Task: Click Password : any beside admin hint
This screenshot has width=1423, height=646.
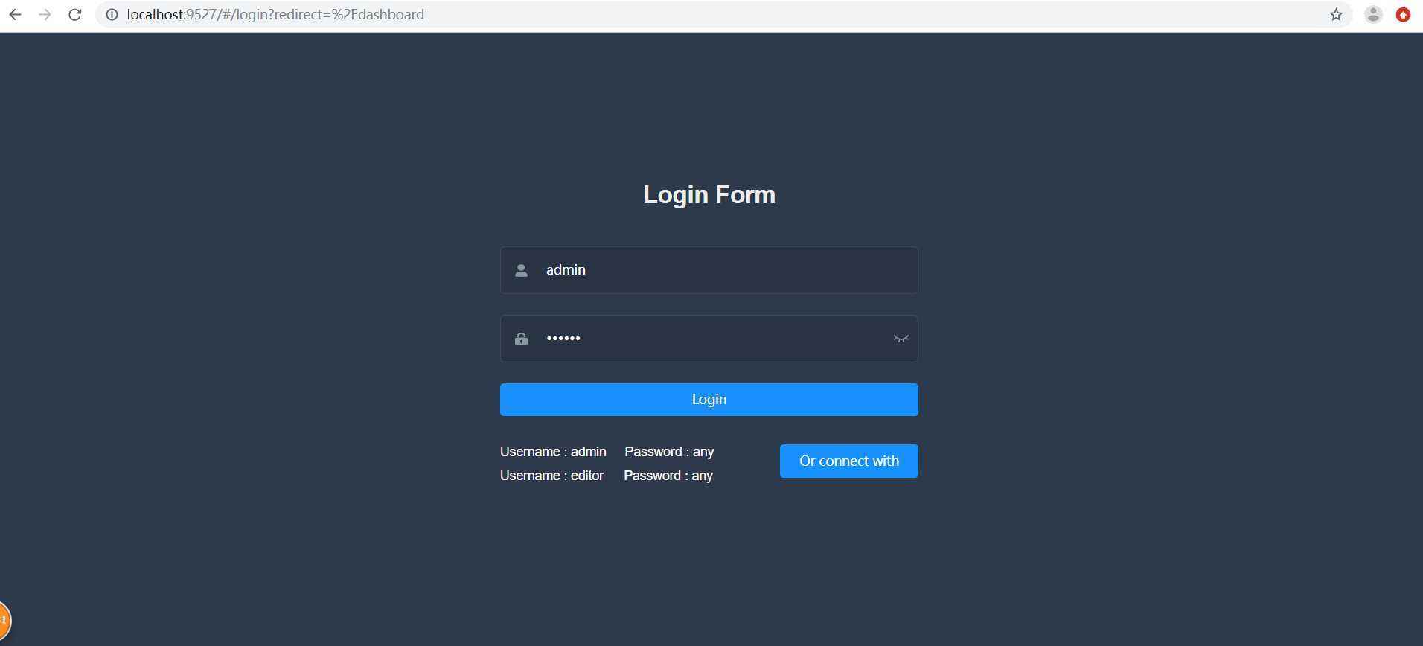Action: point(669,452)
